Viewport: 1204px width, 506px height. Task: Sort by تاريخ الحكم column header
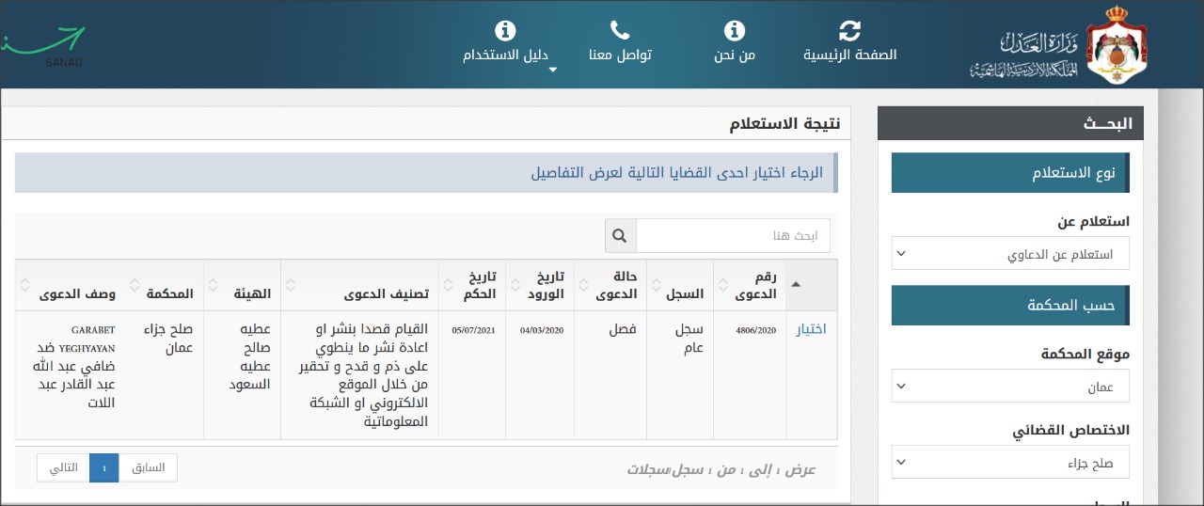pos(472,284)
